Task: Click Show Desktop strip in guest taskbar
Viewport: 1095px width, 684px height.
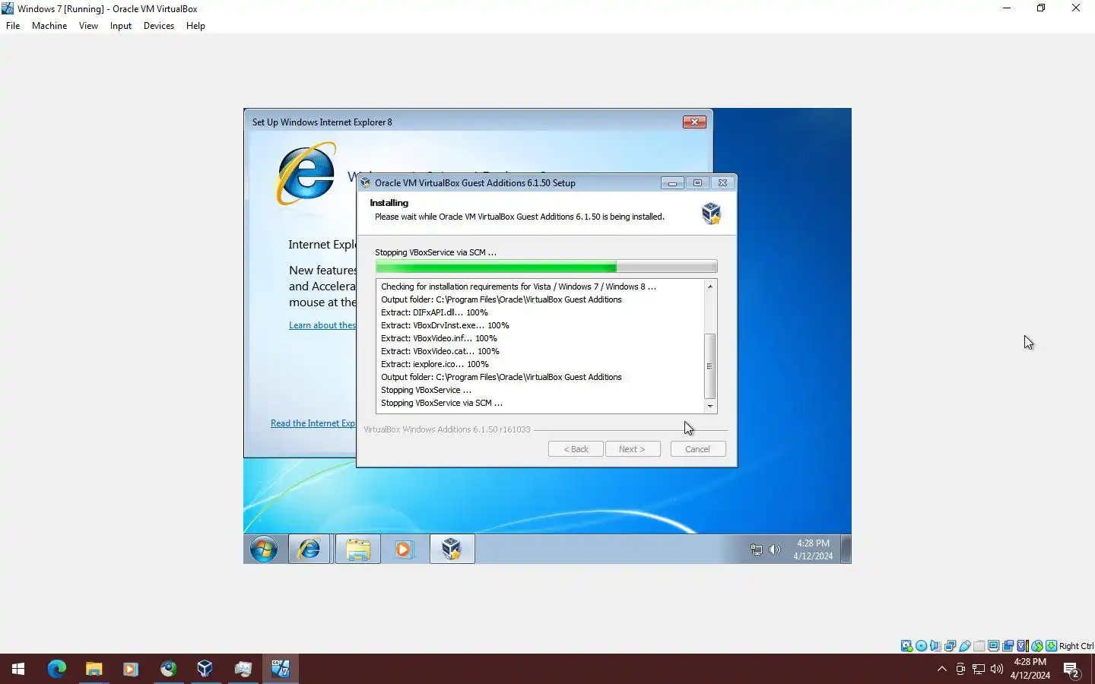Action: [846, 549]
